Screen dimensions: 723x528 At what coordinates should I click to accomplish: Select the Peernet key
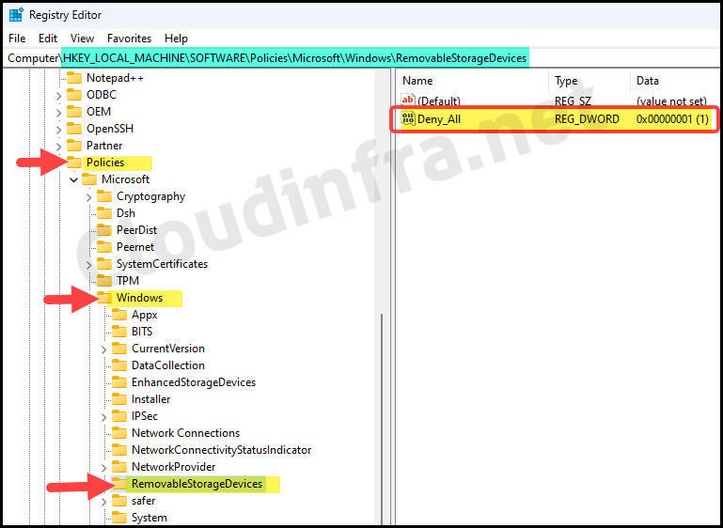point(135,247)
